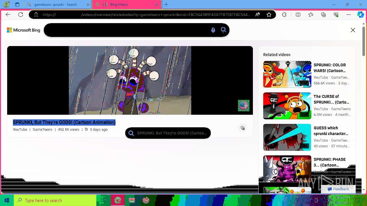This screenshot has width=367, height=206.
Task: Click the 492.1K views text
Action: pyautogui.click(x=69, y=130)
